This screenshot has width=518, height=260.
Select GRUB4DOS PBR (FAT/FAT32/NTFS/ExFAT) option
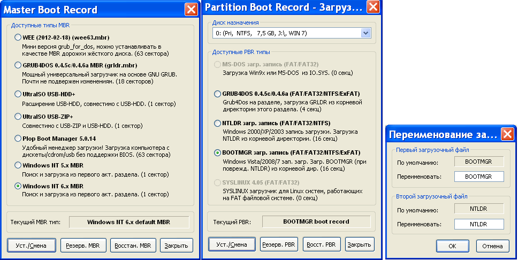pyautogui.click(x=217, y=94)
